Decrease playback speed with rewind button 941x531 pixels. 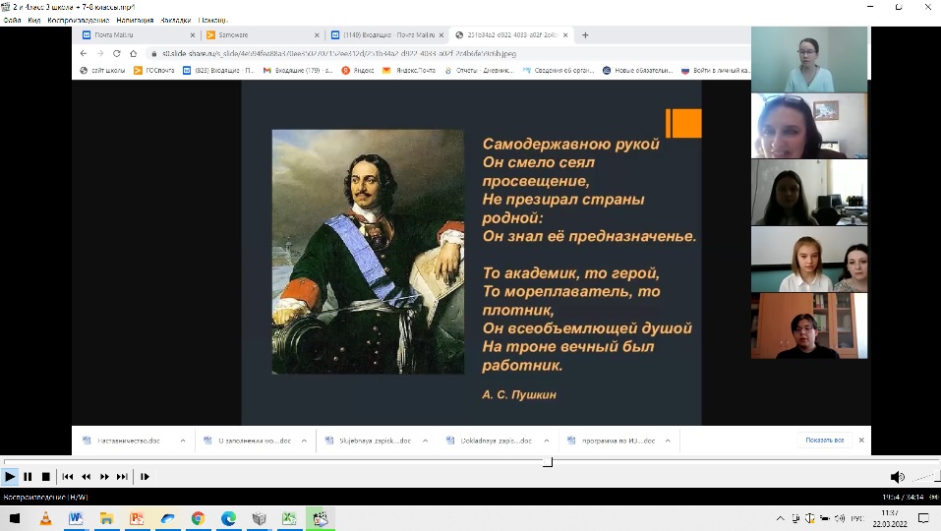pyautogui.click(x=86, y=476)
